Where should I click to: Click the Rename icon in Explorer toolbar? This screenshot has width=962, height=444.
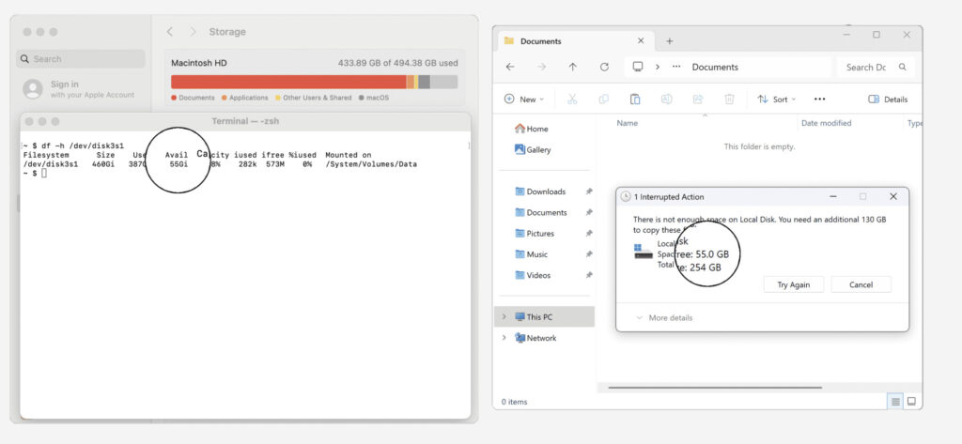(666, 100)
